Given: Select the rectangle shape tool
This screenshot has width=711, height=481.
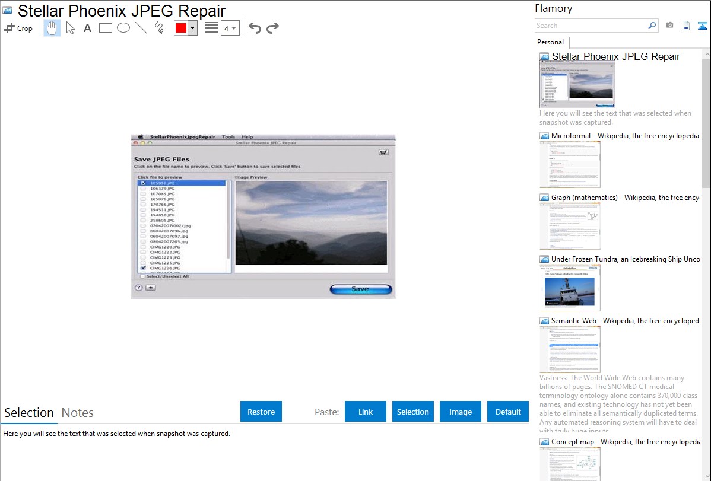Looking at the screenshot, I should 105,28.
